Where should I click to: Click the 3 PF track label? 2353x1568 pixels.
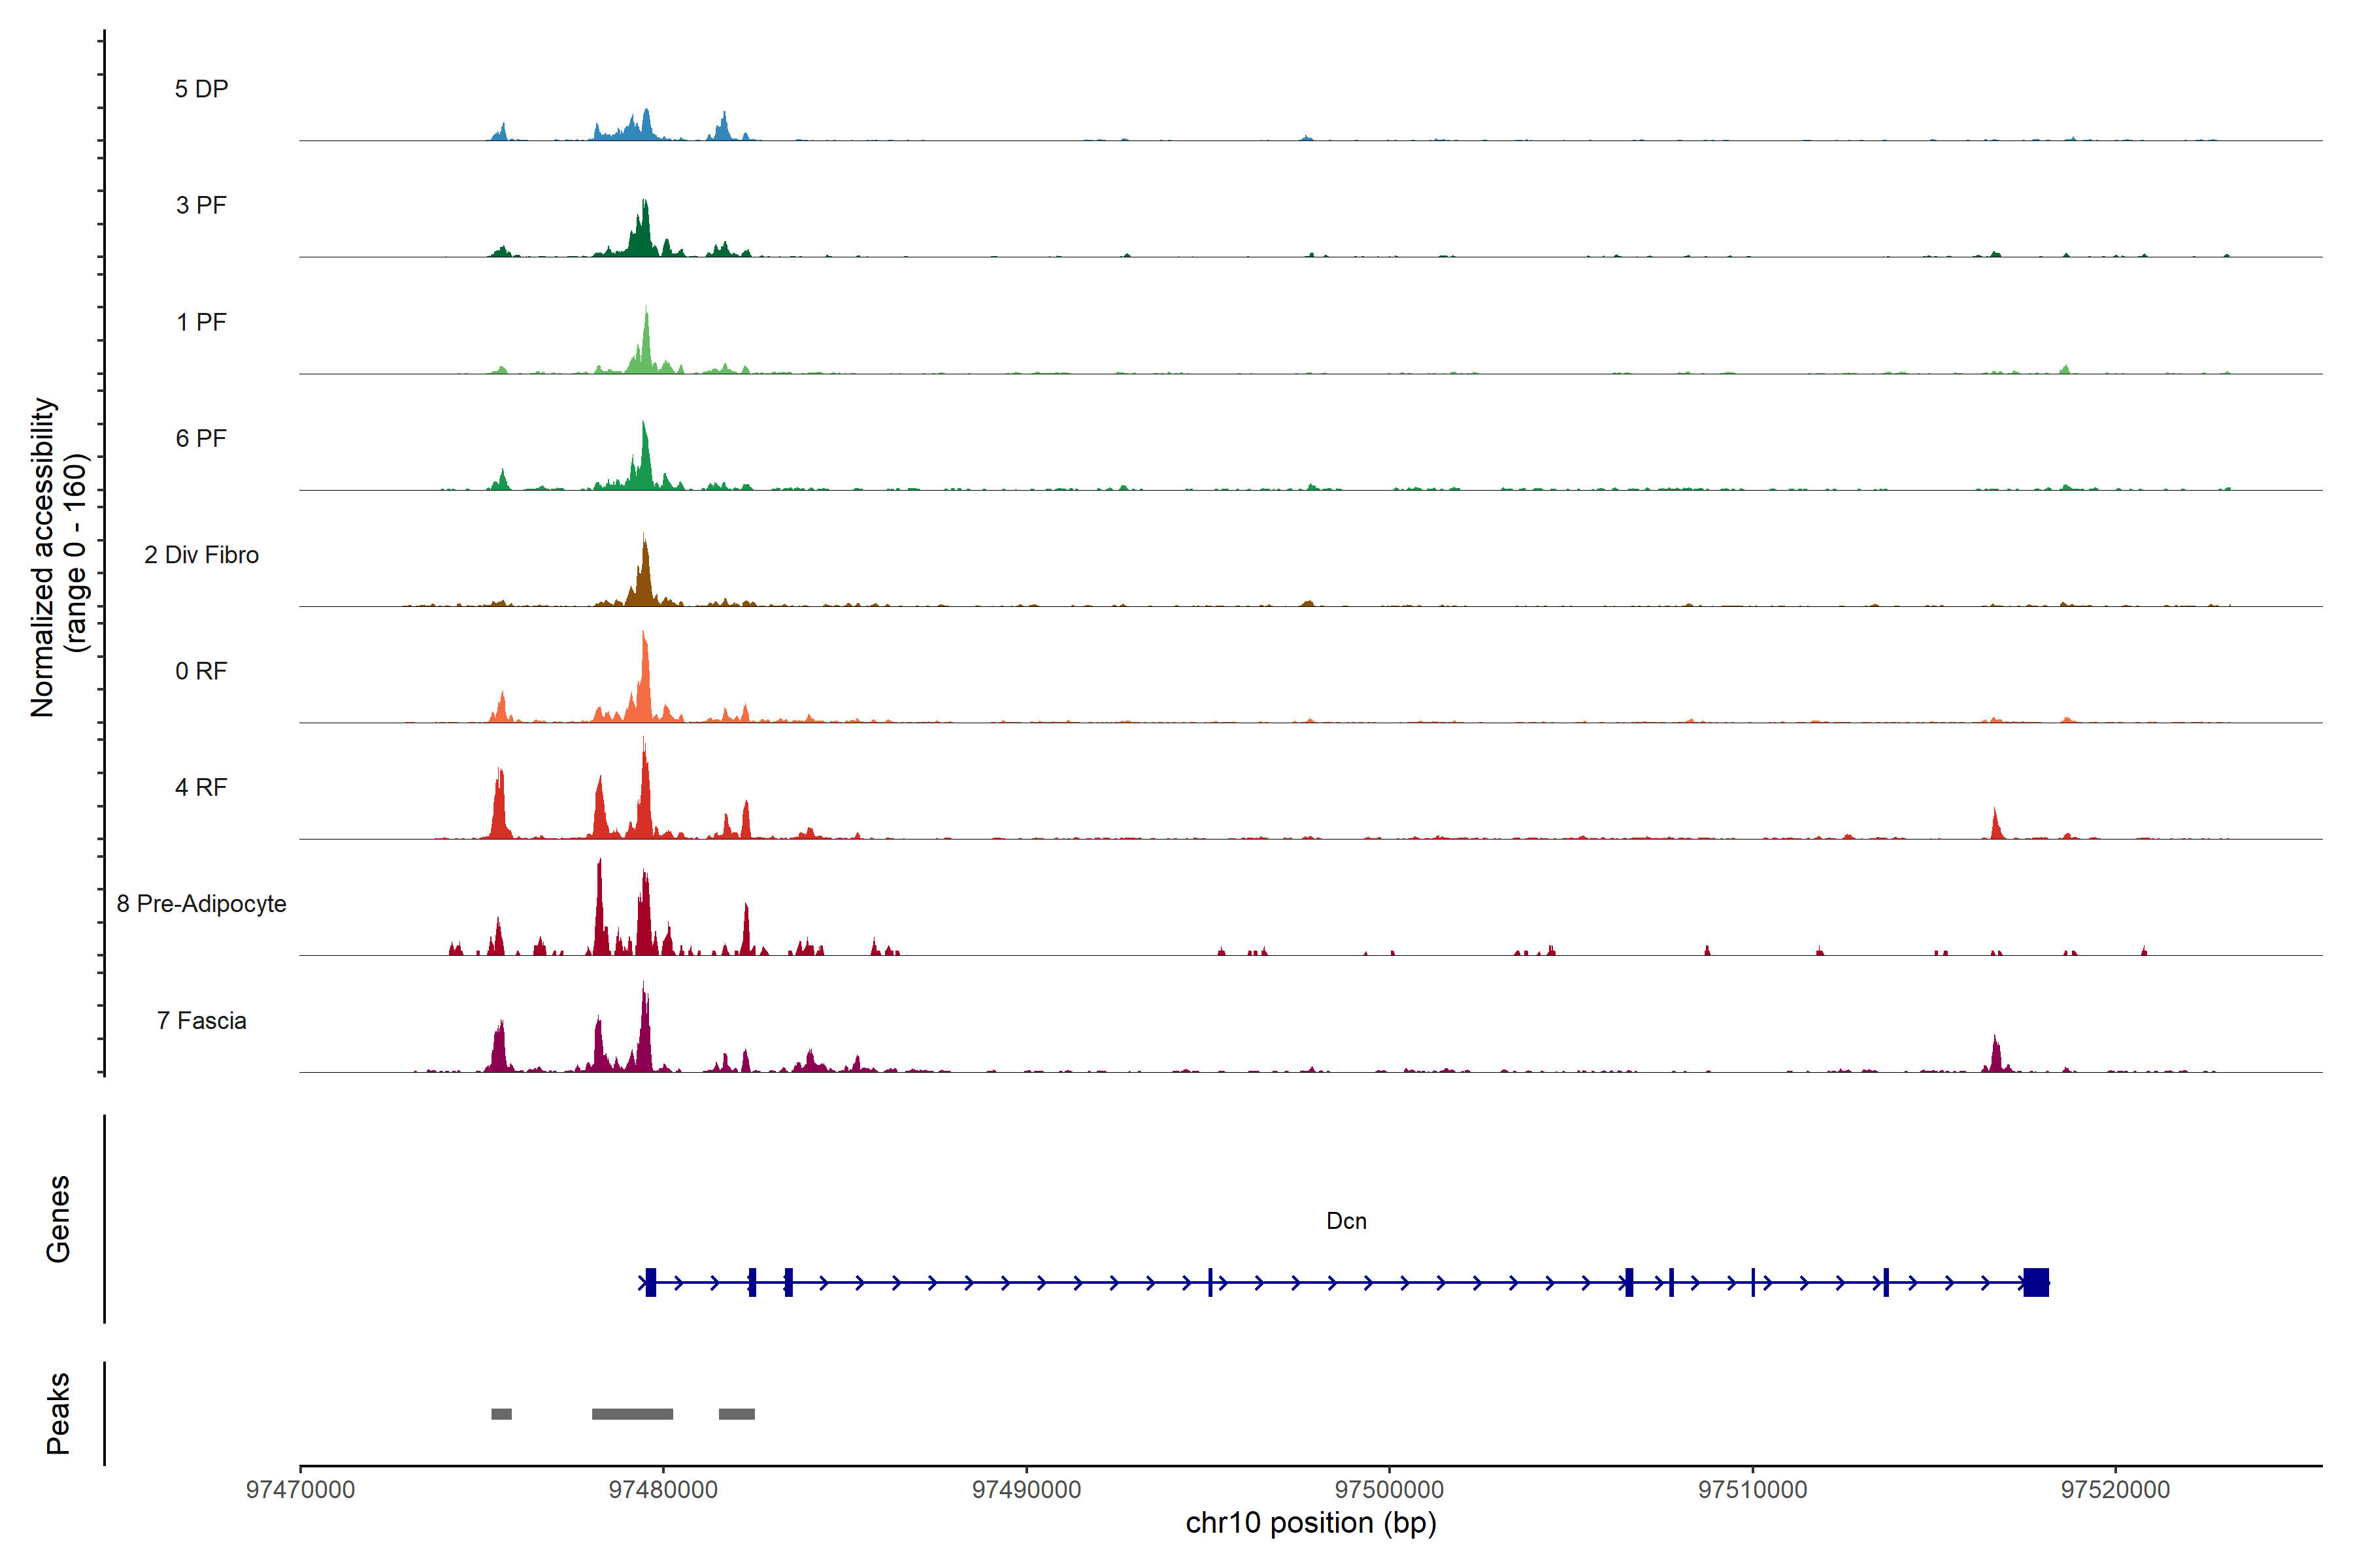click(201, 205)
